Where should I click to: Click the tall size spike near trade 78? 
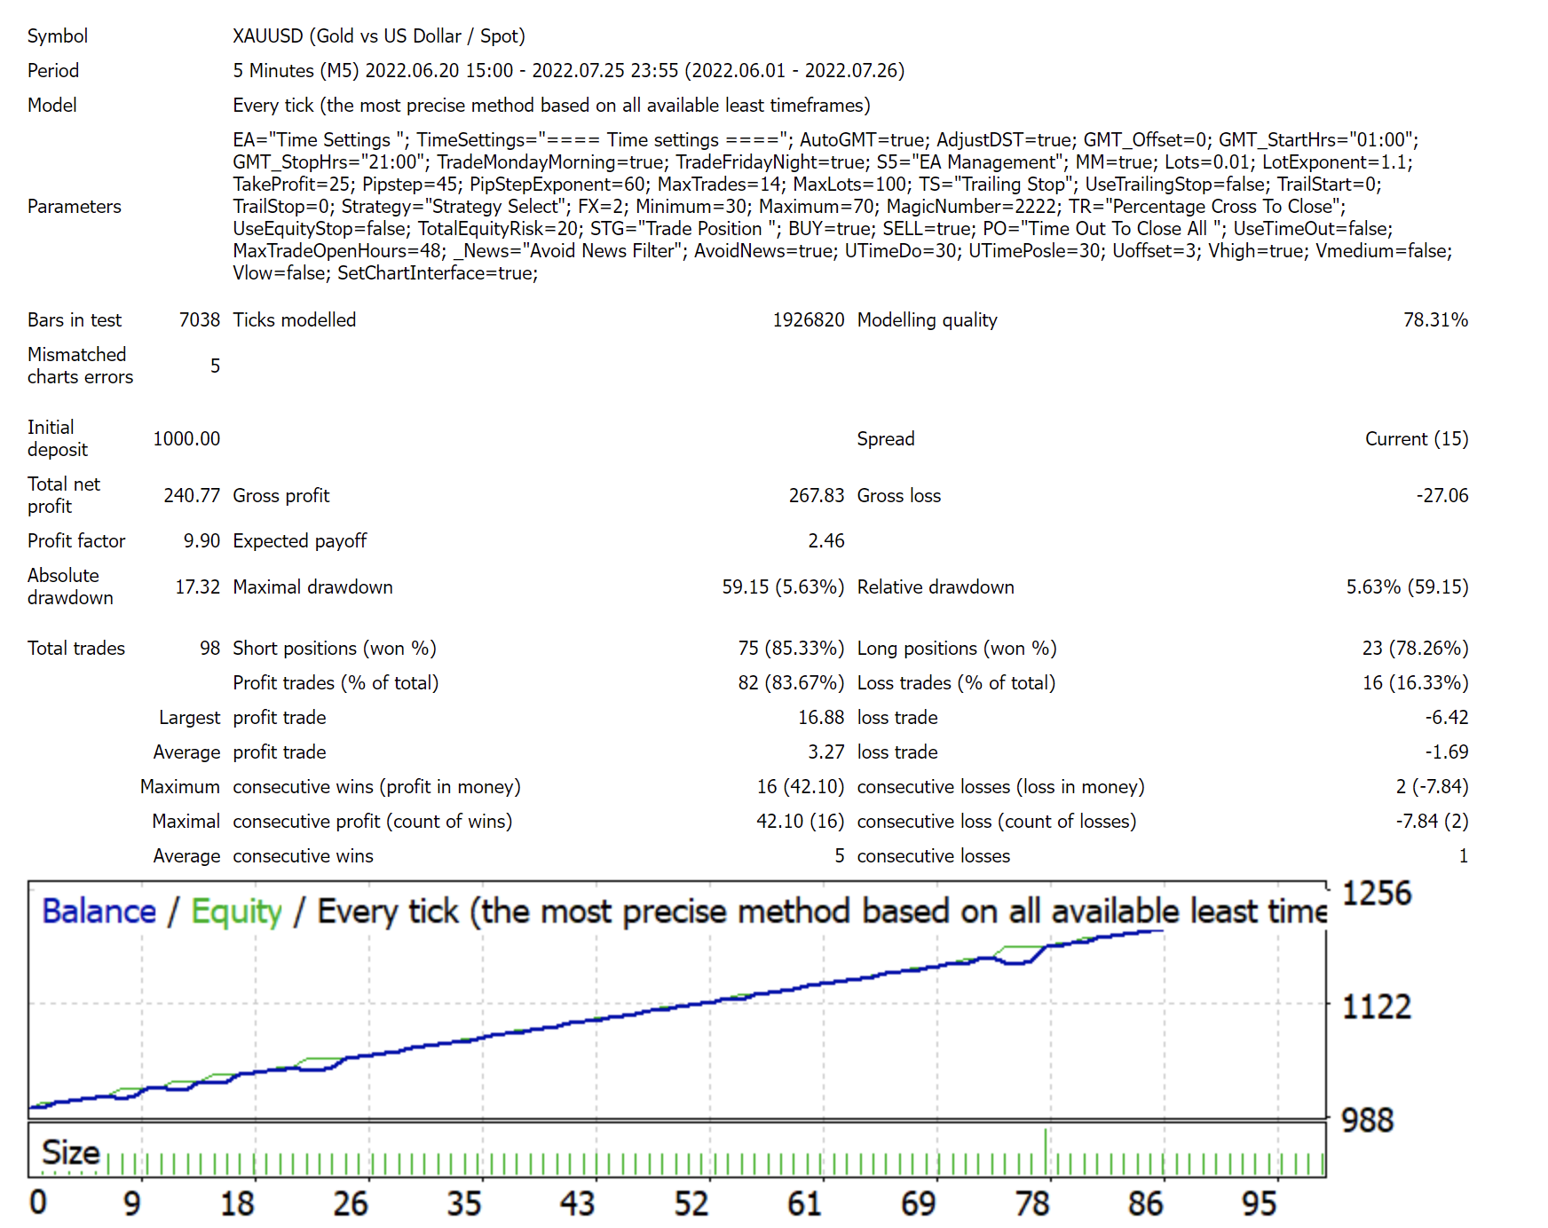[1046, 1151]
